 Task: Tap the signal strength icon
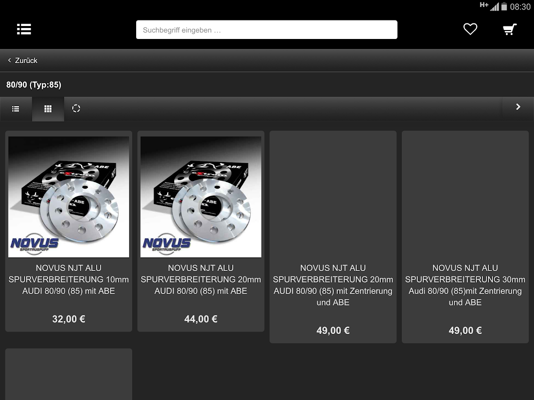point(494,6)
